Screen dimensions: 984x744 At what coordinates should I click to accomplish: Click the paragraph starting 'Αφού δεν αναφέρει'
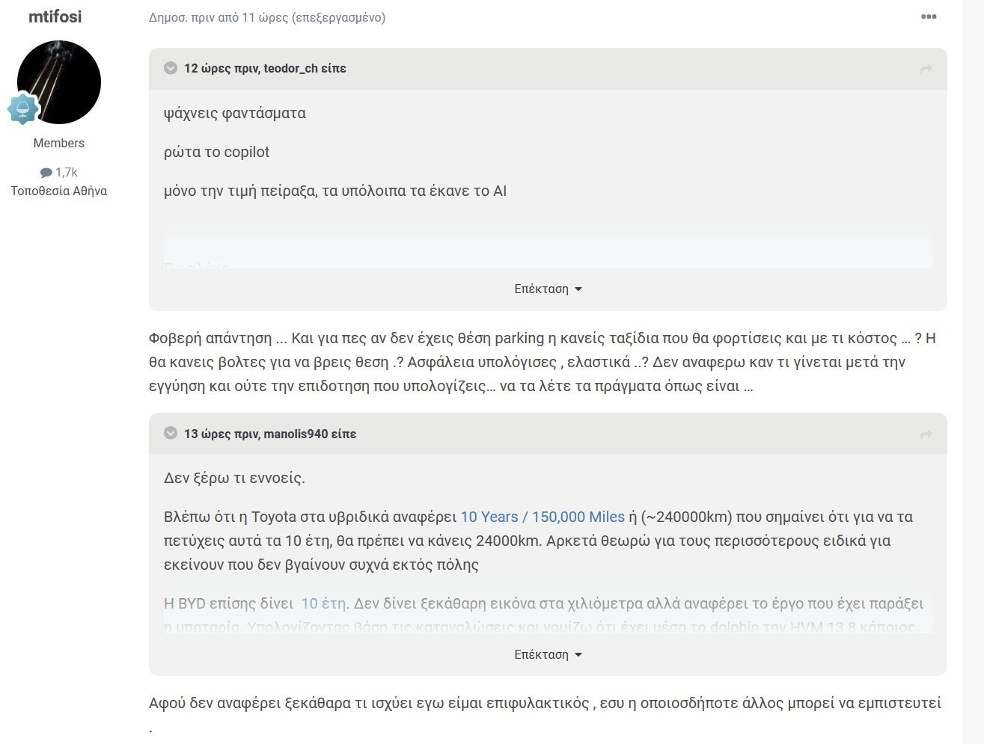click(545, 715)
